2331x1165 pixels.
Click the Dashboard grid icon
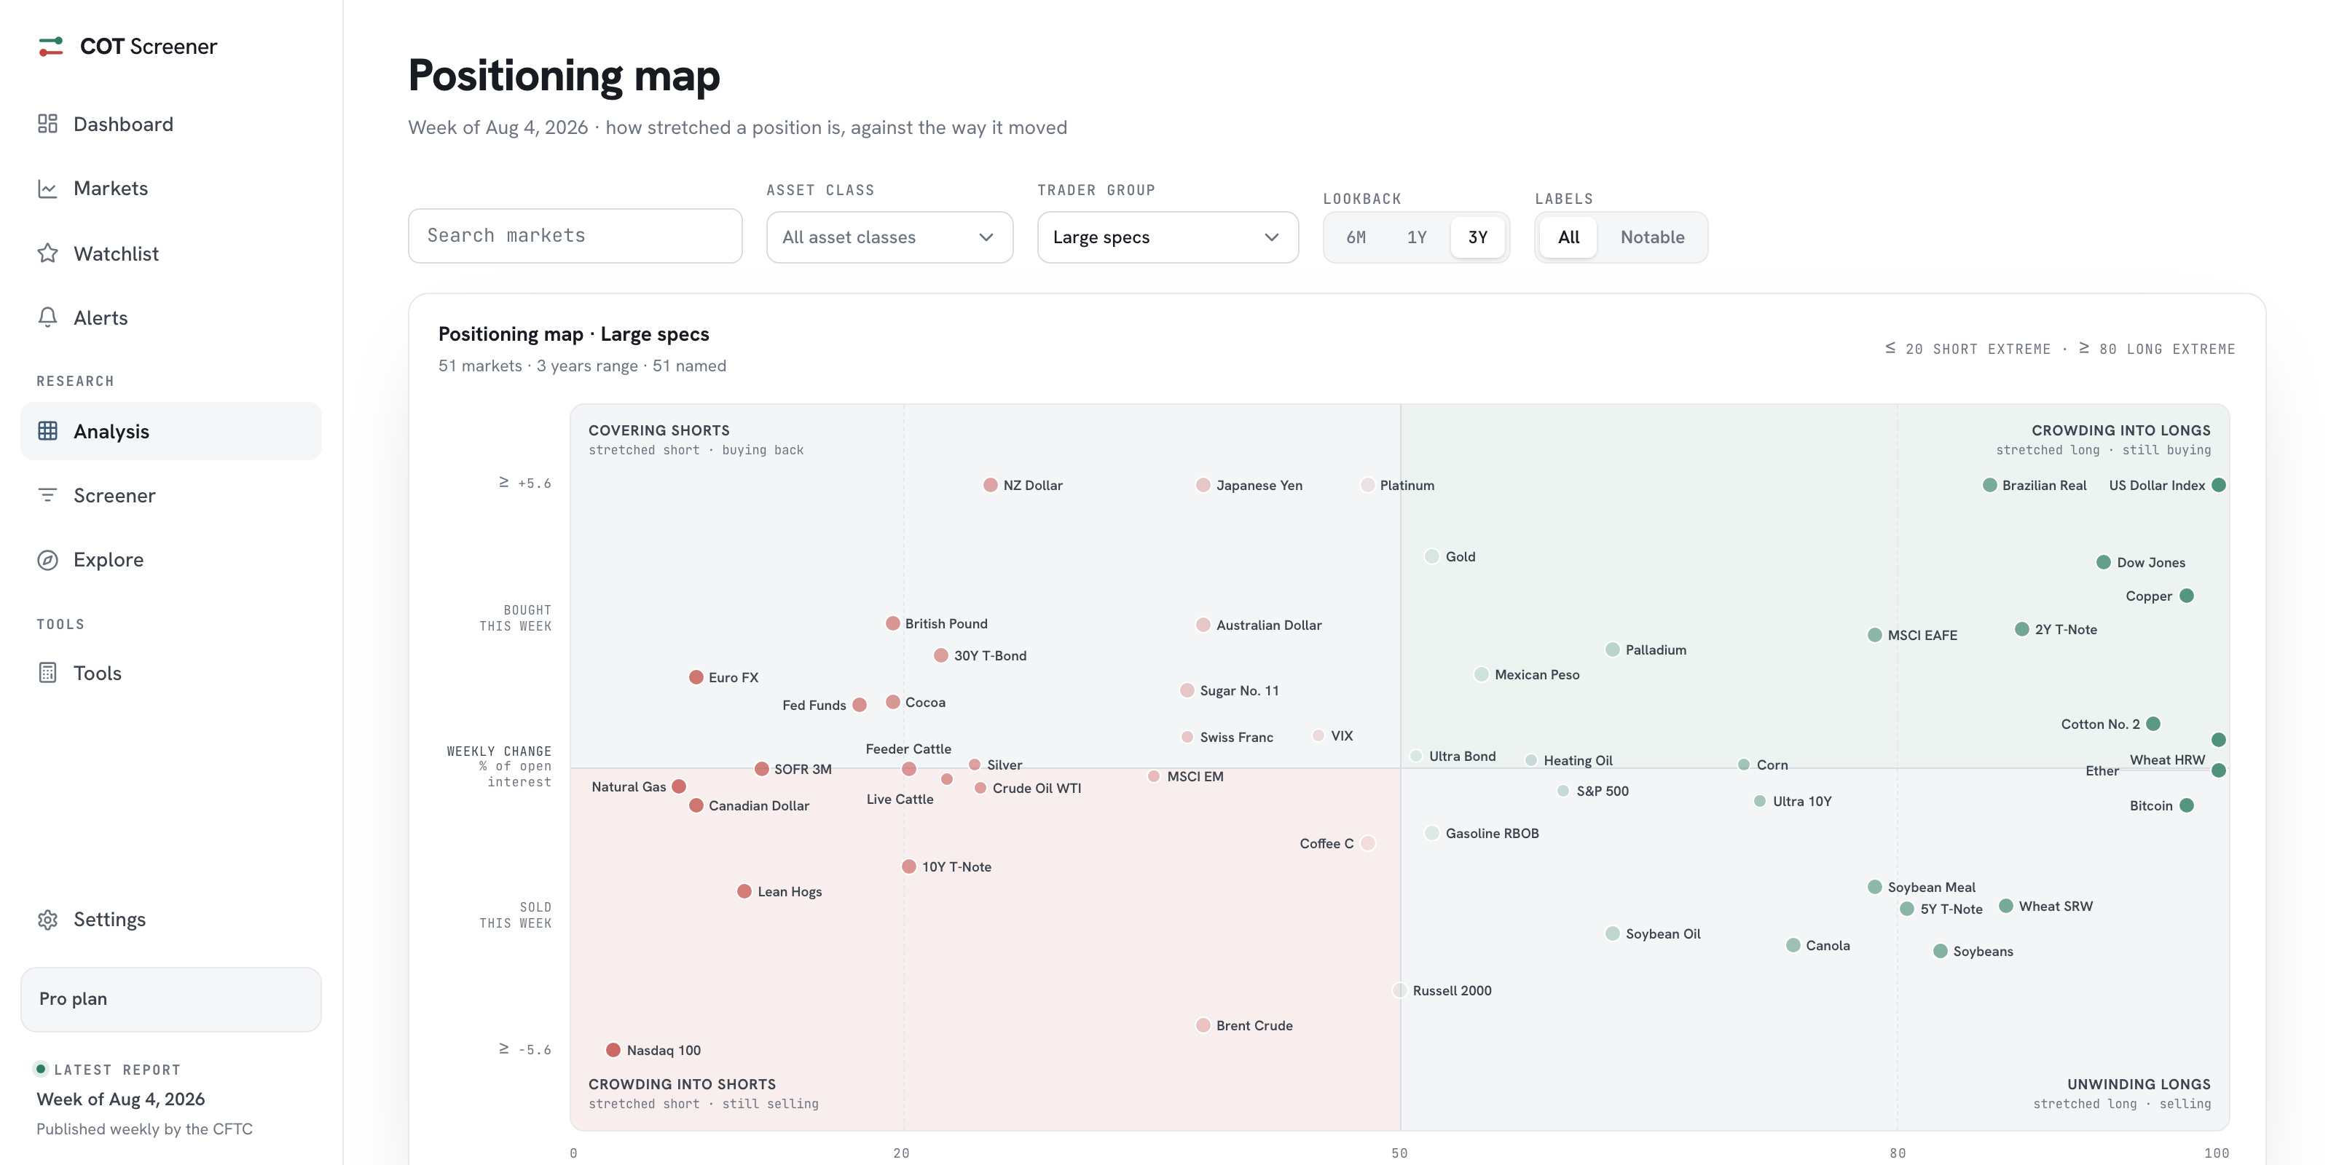pyautogui.click(x=48, y=124)
